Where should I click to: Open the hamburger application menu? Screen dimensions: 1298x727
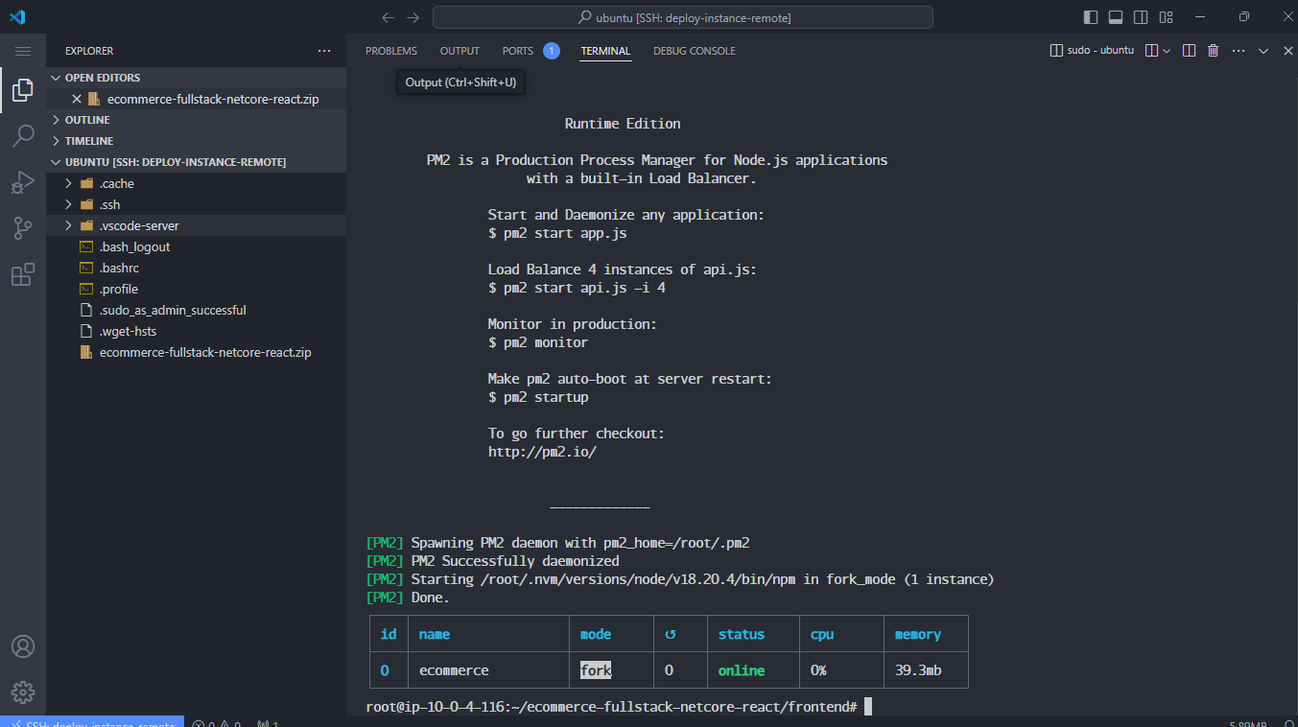[x=23, y=51]
